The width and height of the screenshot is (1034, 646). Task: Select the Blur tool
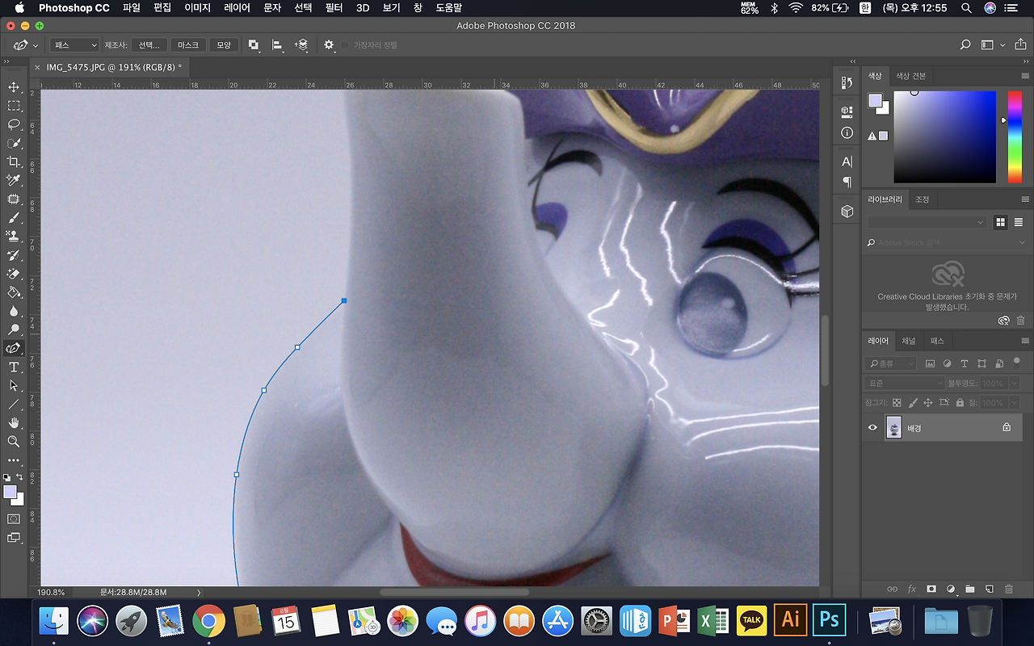(14, 311)
